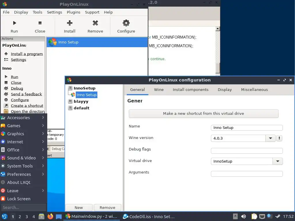The image size is (295, 221).
Task: Expand the Sound & Video submenu
Action: [23, 158]
